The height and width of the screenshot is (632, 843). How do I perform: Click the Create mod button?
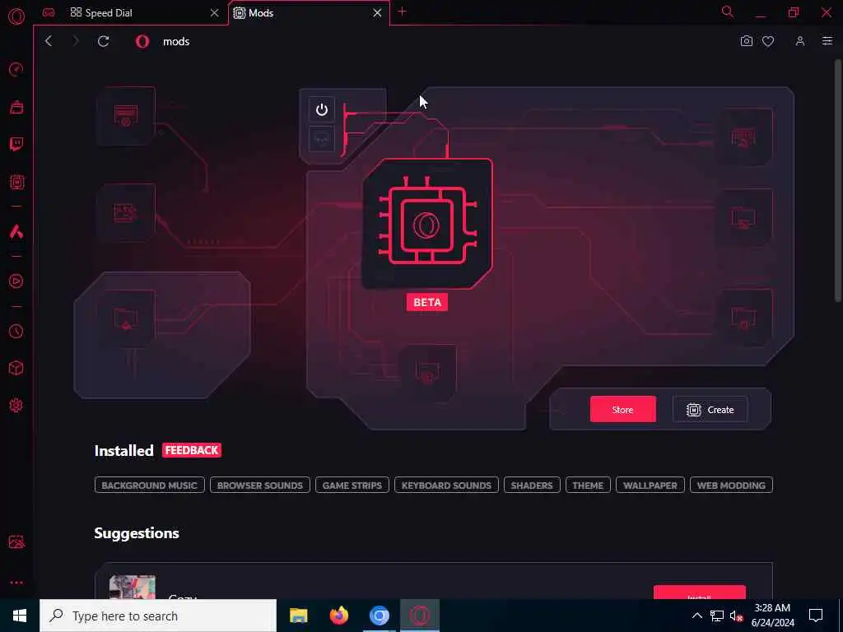710,410
